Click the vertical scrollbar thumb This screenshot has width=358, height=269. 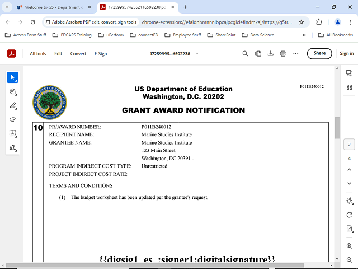click(337, 128)
